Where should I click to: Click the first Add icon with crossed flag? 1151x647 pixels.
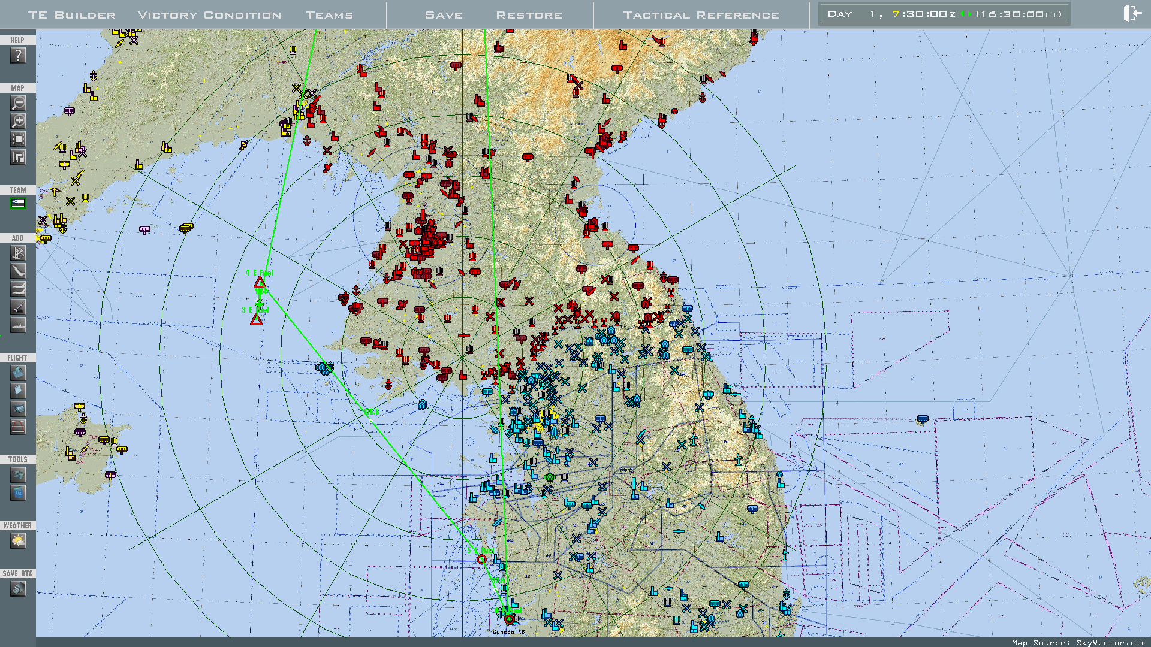tap(18, 253)
